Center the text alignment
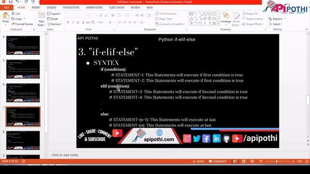Screen dimensions: 310x174 125,23
